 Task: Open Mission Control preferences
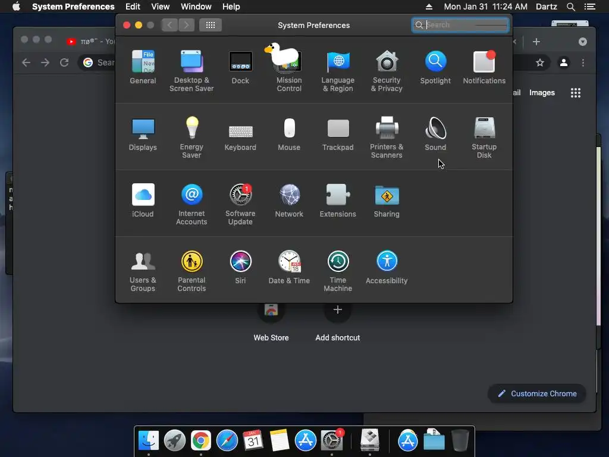289,71
